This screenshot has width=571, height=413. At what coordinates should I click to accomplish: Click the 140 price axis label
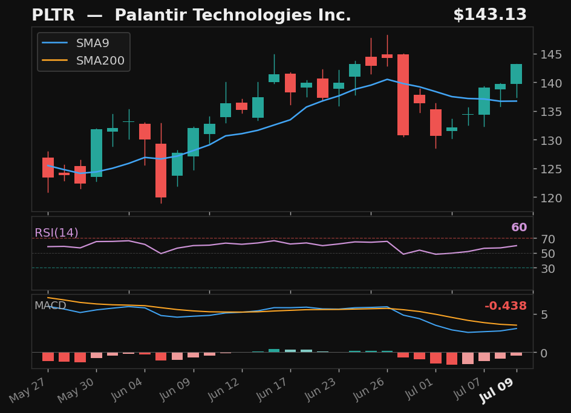(x=551, y=83)
